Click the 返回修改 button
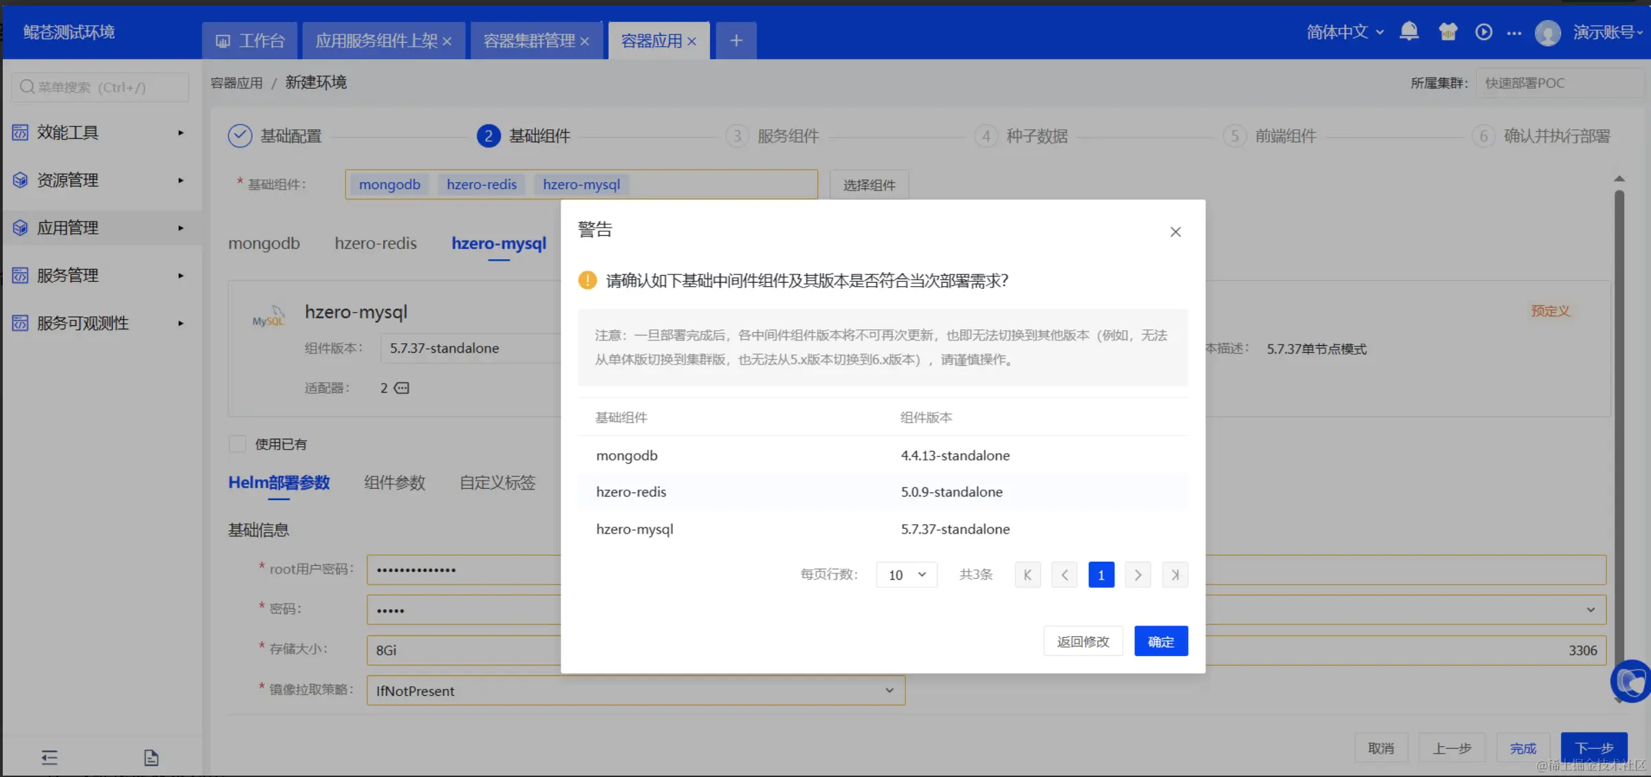 tap(1083, 642)
